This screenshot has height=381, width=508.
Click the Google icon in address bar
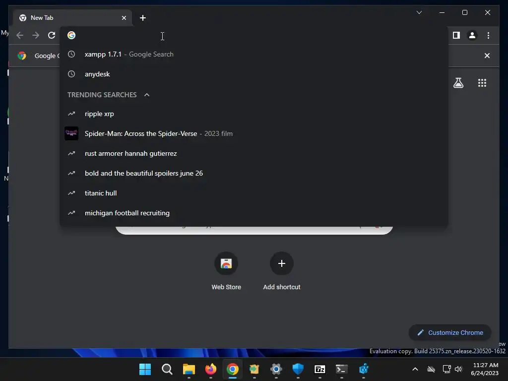click(71, 35)
